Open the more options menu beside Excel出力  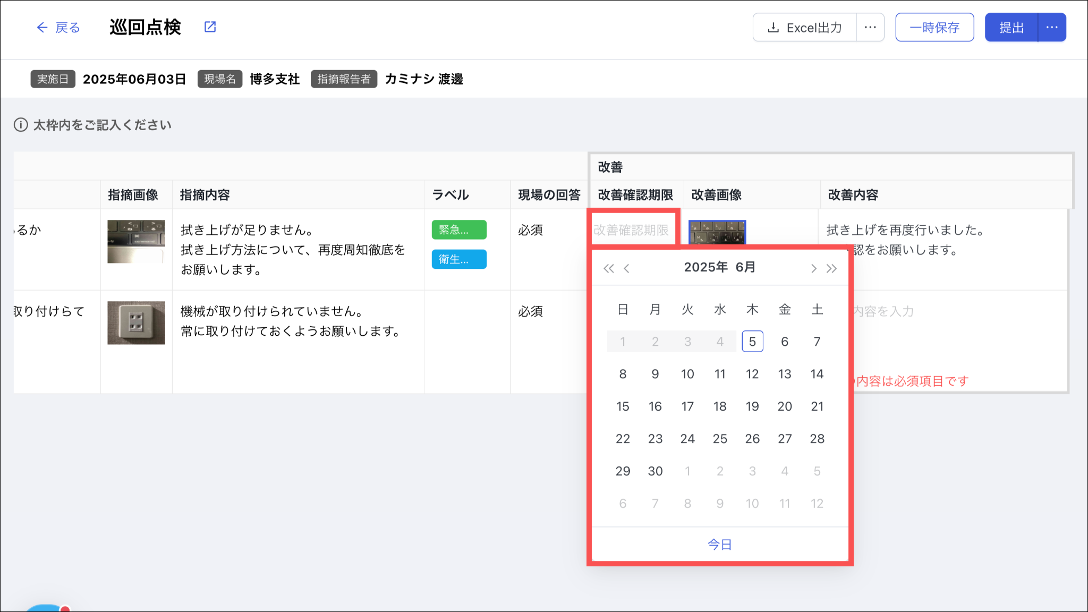(x=870, y=28)
